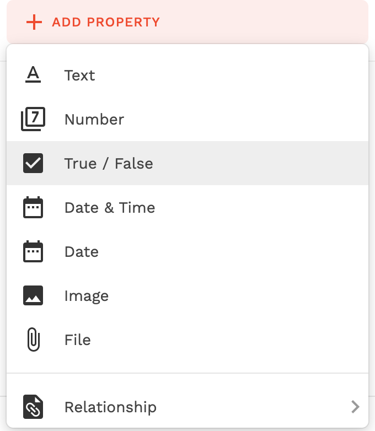Expand the Relationship submenu chevron

point(356,407)
